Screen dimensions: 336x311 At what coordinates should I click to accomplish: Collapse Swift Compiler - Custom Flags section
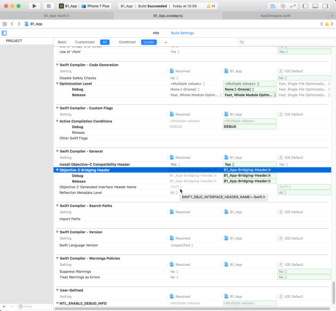pyautogui.click(x=57, y=108)
